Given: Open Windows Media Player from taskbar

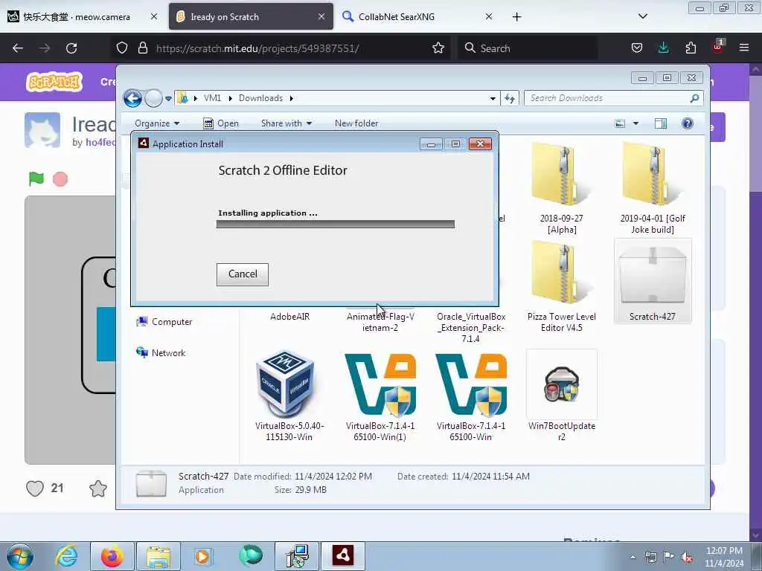Looking at the screenshot, I should coord(202,556).
